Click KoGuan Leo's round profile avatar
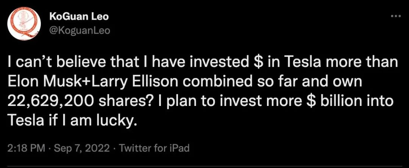The image size is (409, 168). (24, 23)
